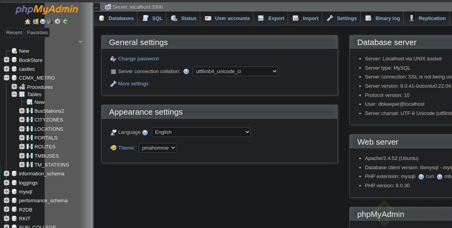452x228 pixels.
Task: Expand the TM_STATIONS table node
Action: [22, 165]
